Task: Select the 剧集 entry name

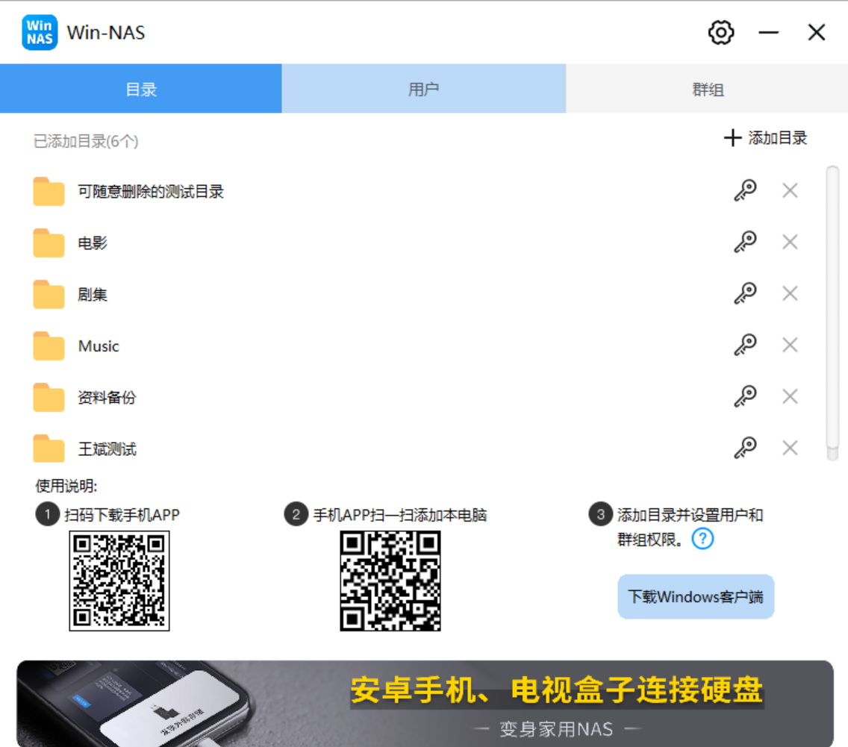Action: click(x=93, y=294)
